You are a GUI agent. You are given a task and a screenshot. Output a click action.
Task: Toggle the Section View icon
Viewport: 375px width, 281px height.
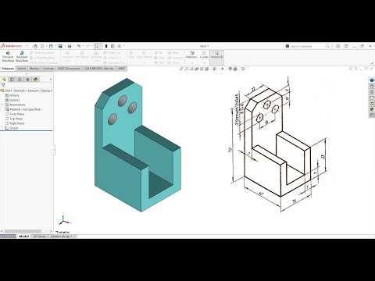(196, 69)
